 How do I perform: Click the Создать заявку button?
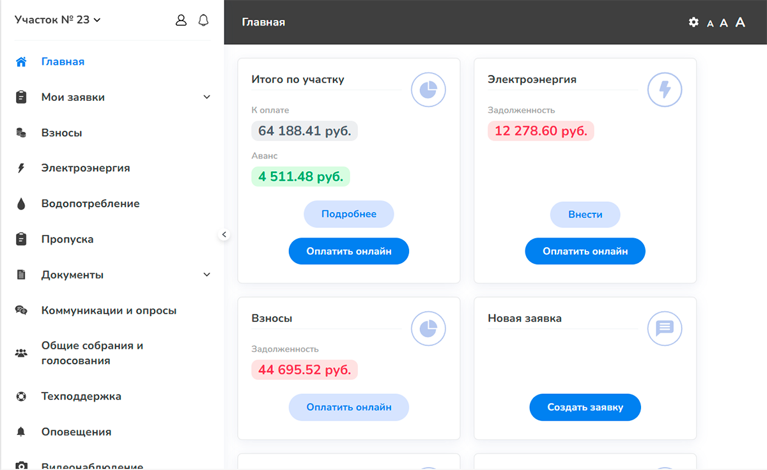pyautogui.click(x=585, y=407)
